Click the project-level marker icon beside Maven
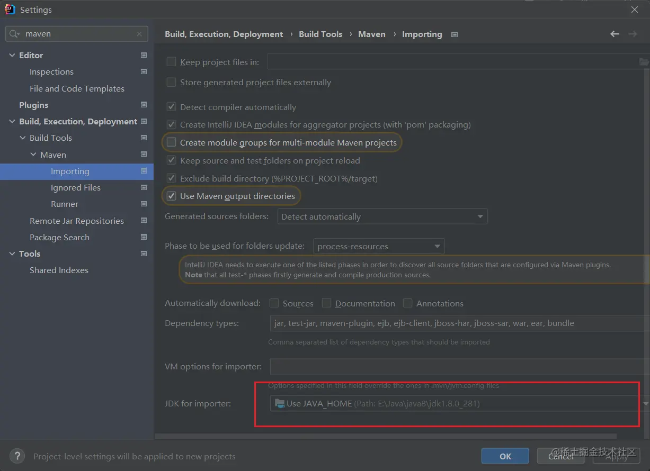Viewport: 650px width, 471px height. pyautogui.click(x=144, y=155)
